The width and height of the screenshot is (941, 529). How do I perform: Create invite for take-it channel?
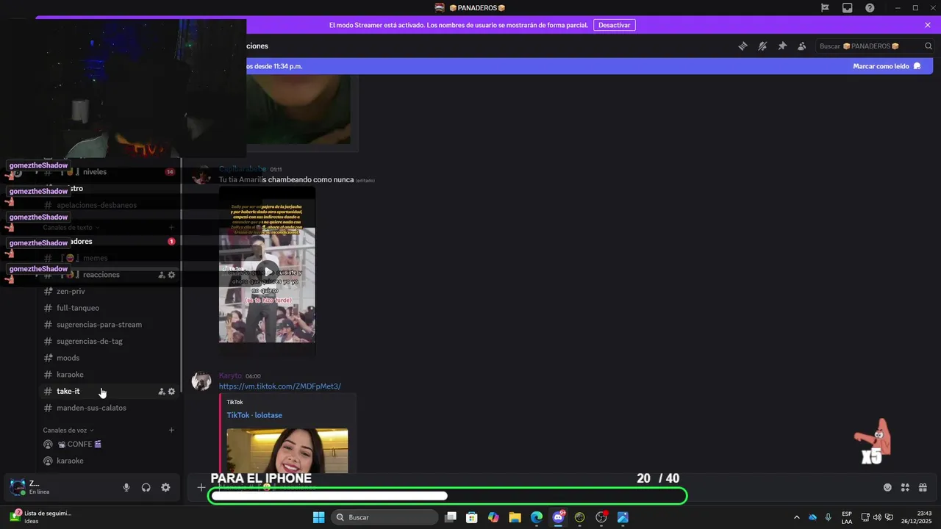click(162, 392)
